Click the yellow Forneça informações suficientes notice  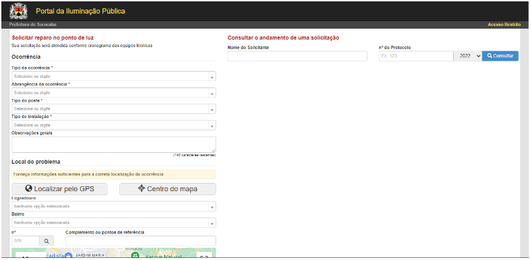click(114, 175)
